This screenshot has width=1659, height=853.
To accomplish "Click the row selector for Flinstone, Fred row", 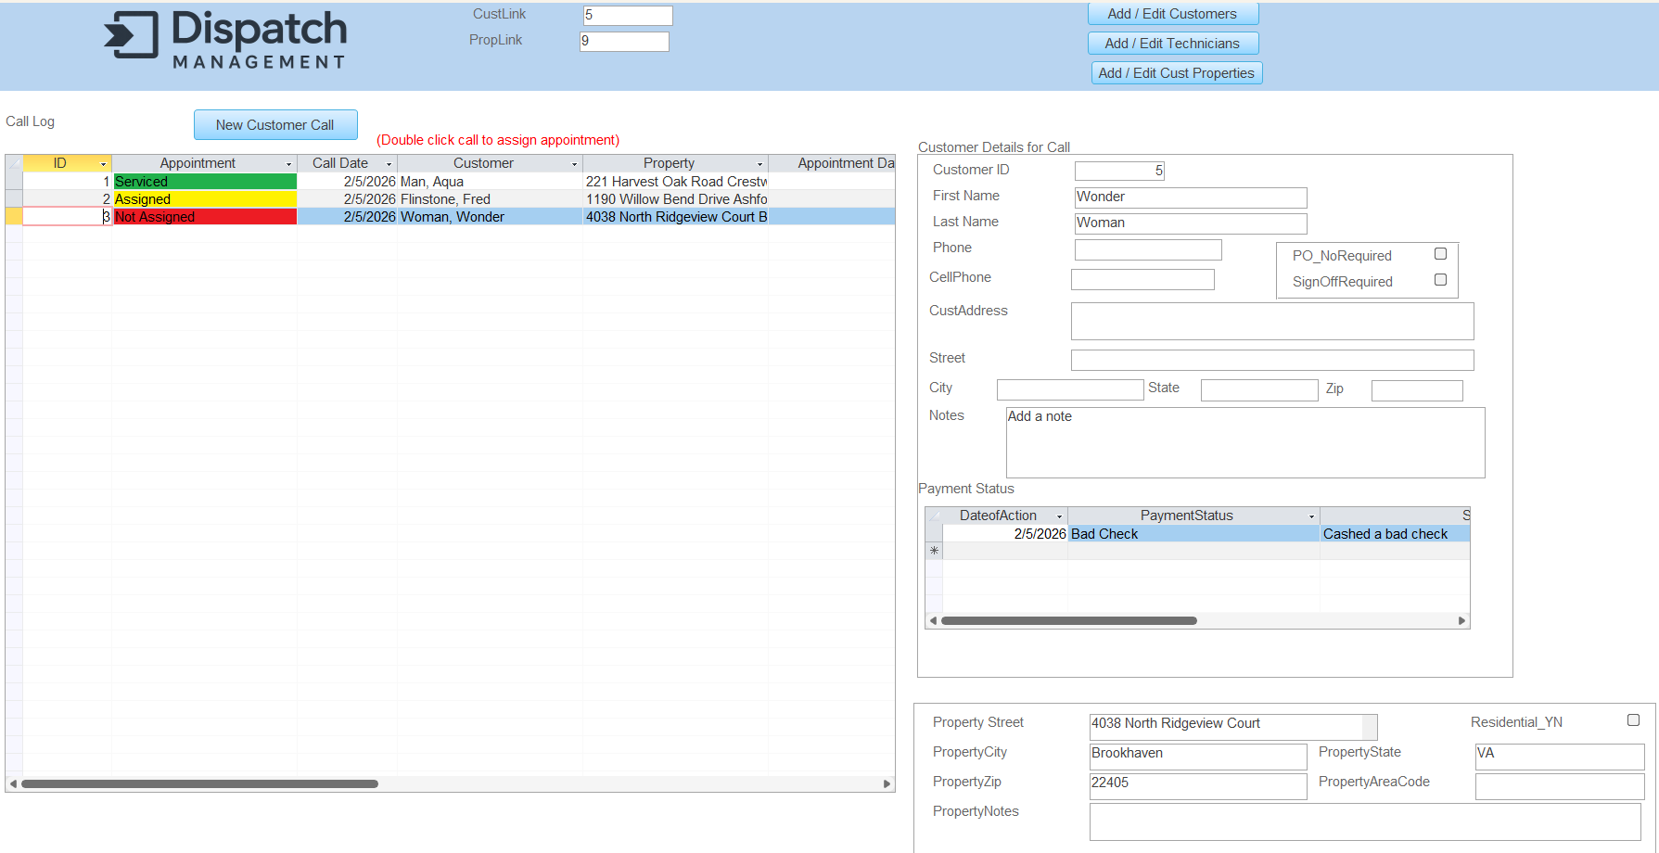I will (14, 199).
